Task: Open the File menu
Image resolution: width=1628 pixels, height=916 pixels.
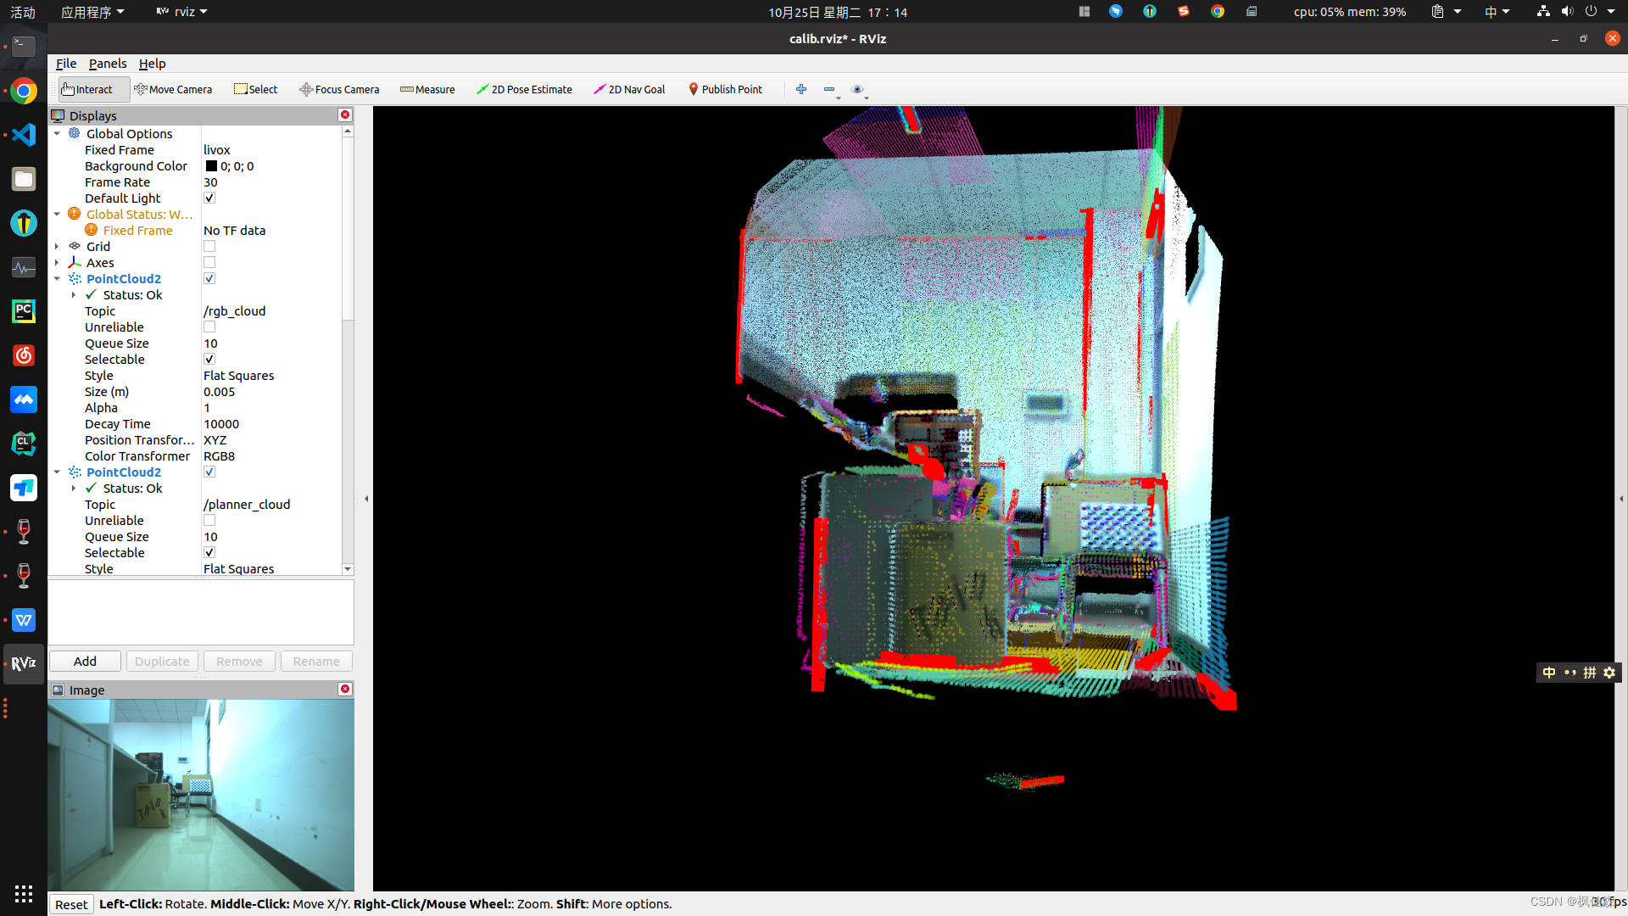Action: (65, 64)
